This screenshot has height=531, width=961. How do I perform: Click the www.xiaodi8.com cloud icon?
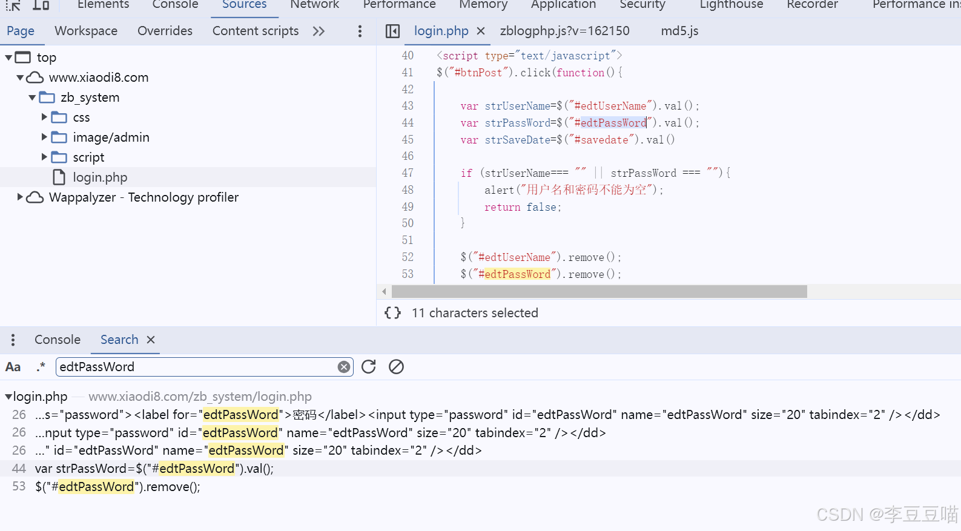pos(35,78)
